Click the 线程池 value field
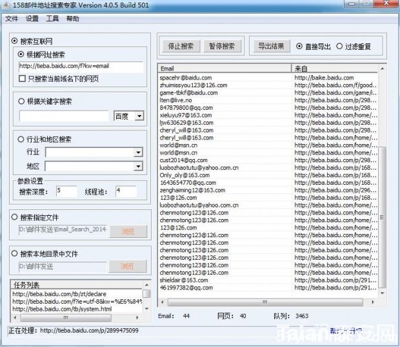The width and height of the screenshot is (400, 347). click(x=126, y=191)
